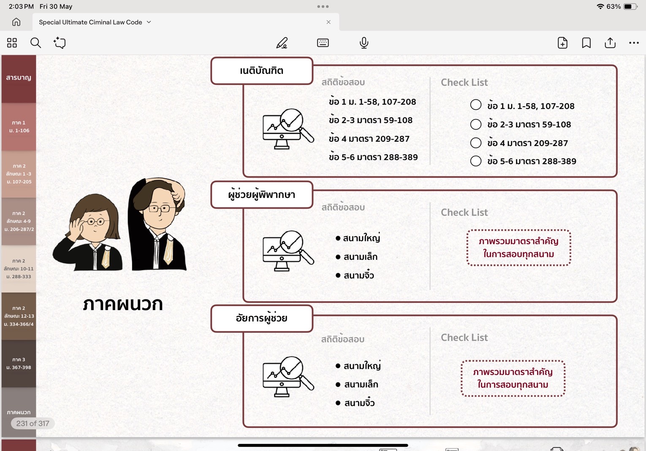
Task: Jump to ภาค 2 ลักษณะ 4-9 tab
Action: click(x=19, y=221)
